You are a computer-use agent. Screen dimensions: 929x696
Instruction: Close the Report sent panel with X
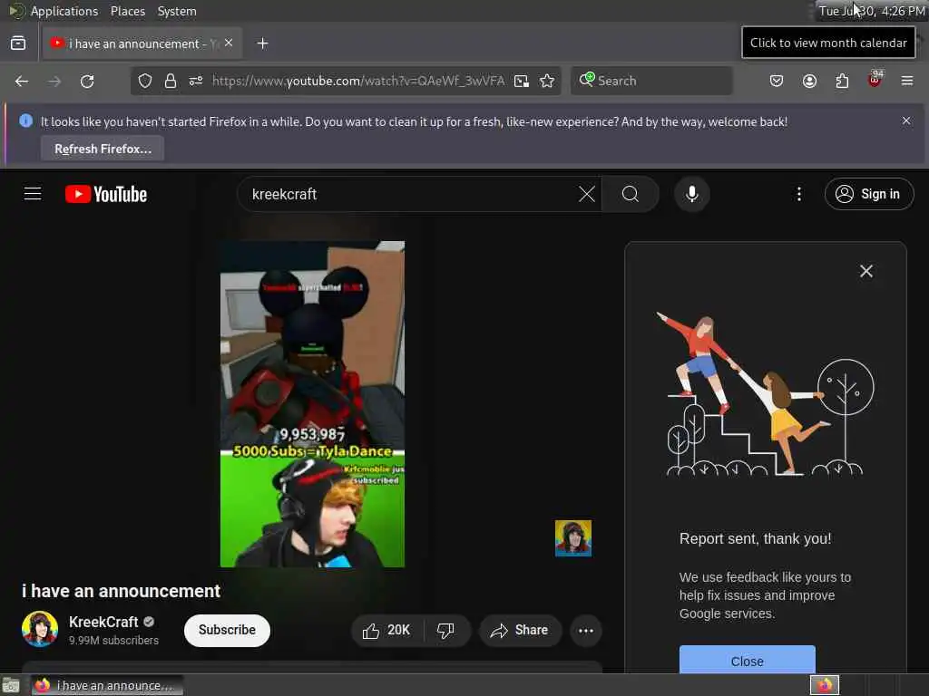866,271
